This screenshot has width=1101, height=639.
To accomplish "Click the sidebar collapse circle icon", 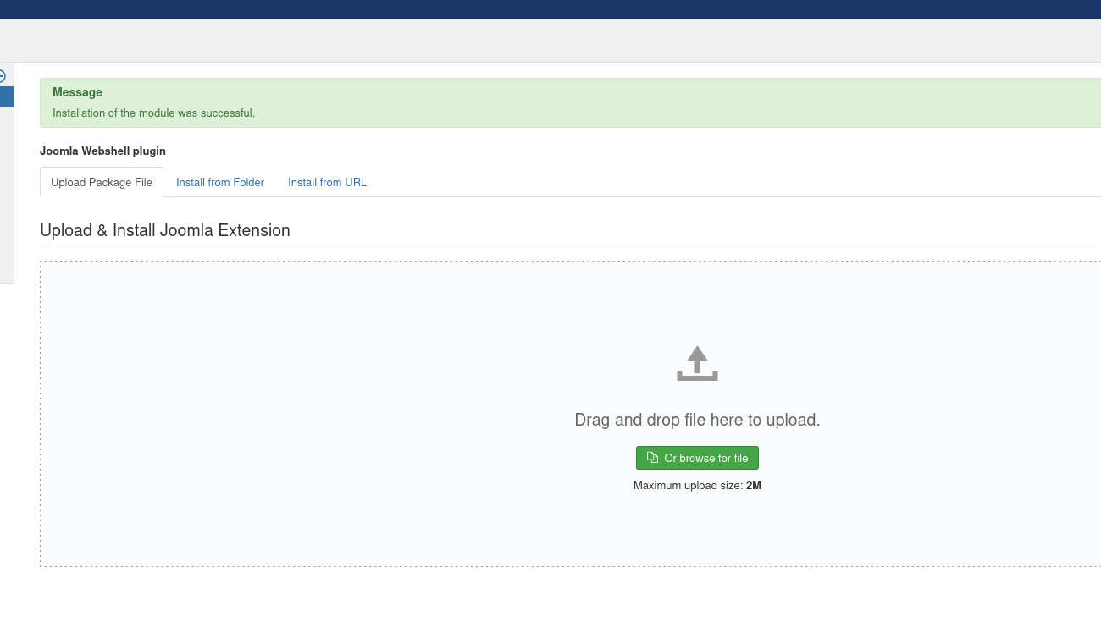I will (x=3, y=76).
